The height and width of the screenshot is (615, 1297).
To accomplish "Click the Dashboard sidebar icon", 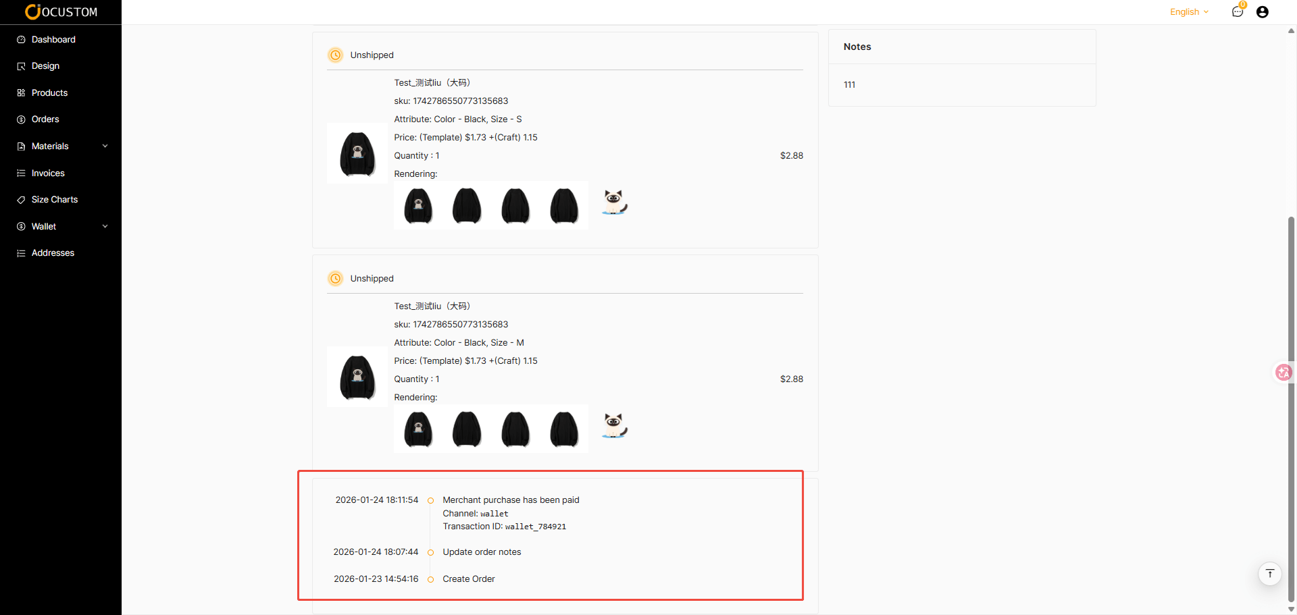I will pyautogui.click(x=21, y=40).
